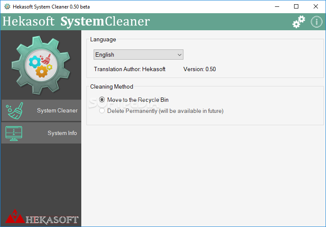The width and height of the screenshot is (326, 227).
Task: Click the monitor icon beside System Info
Action: click(14, 133)
